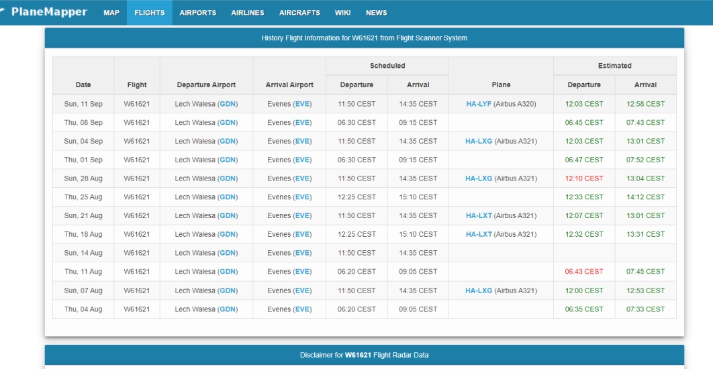Click the Estimated group header
Viewport: 713px width, 369px height.
click(x=615, y=66)
